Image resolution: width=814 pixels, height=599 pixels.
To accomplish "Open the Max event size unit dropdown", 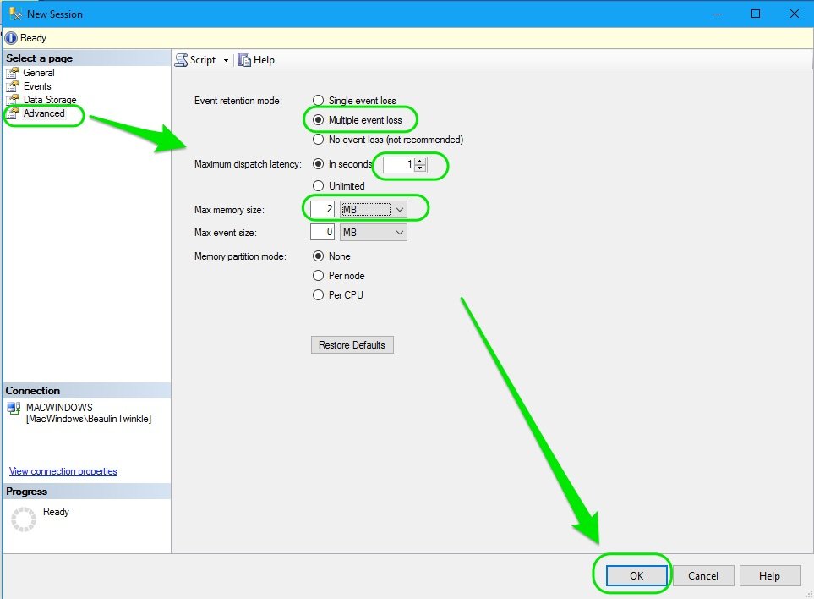I will [x=400, y=232].
